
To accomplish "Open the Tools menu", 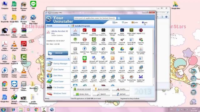I will pos(135,22).
